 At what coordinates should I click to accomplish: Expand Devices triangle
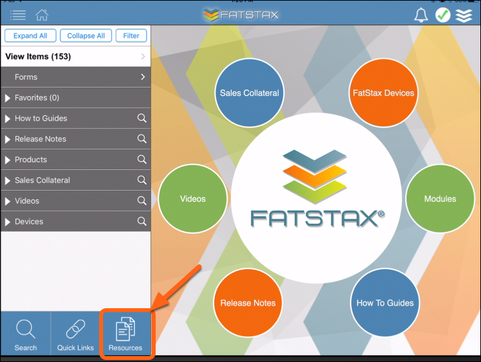point(8,222)
